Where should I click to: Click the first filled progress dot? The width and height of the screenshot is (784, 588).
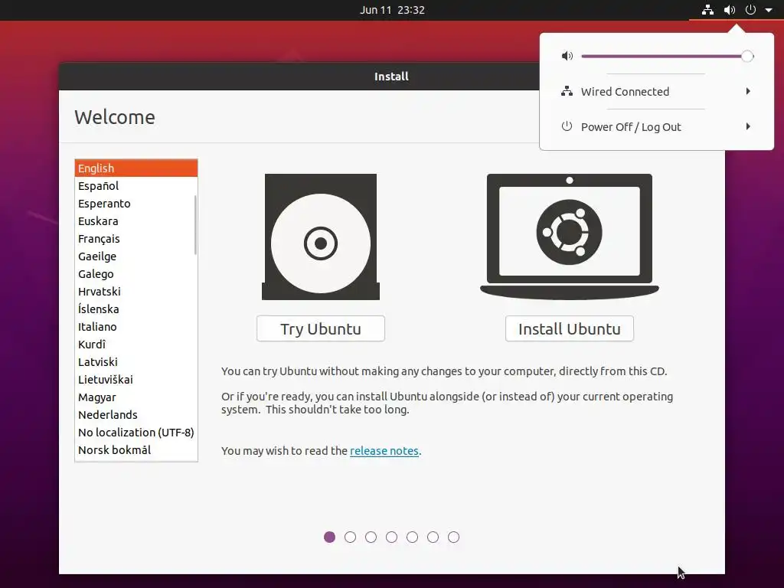point(329,537)
